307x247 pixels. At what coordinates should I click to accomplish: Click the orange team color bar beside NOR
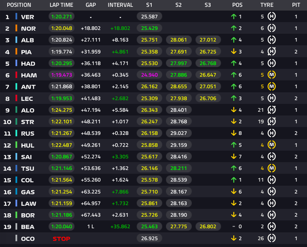pos(16,28)
